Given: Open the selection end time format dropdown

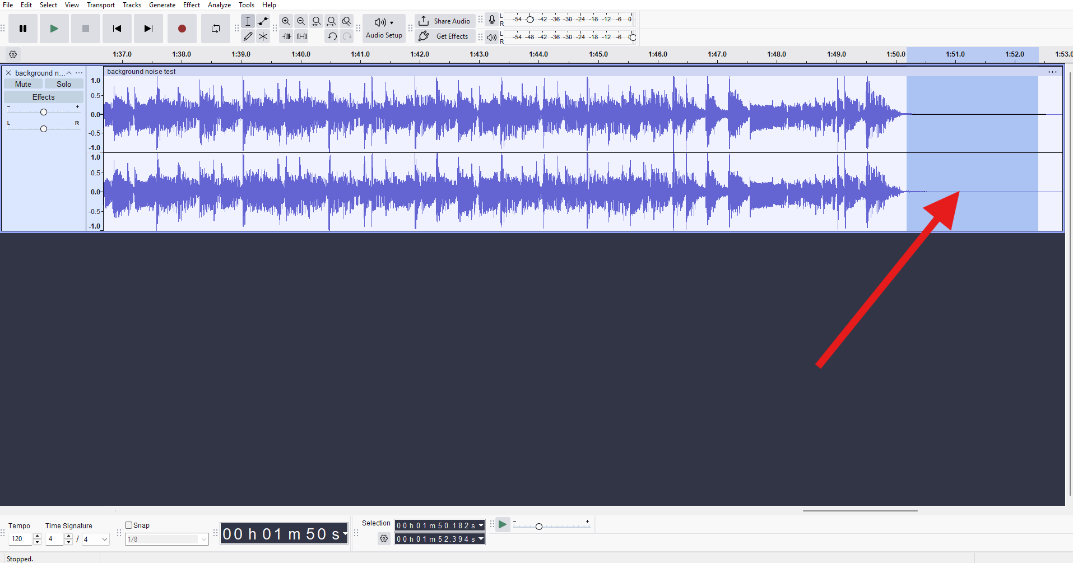Looking at the screenshot, I should [481, 538].
